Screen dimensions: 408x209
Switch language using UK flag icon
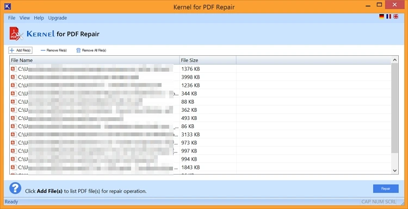pos(396,16)
